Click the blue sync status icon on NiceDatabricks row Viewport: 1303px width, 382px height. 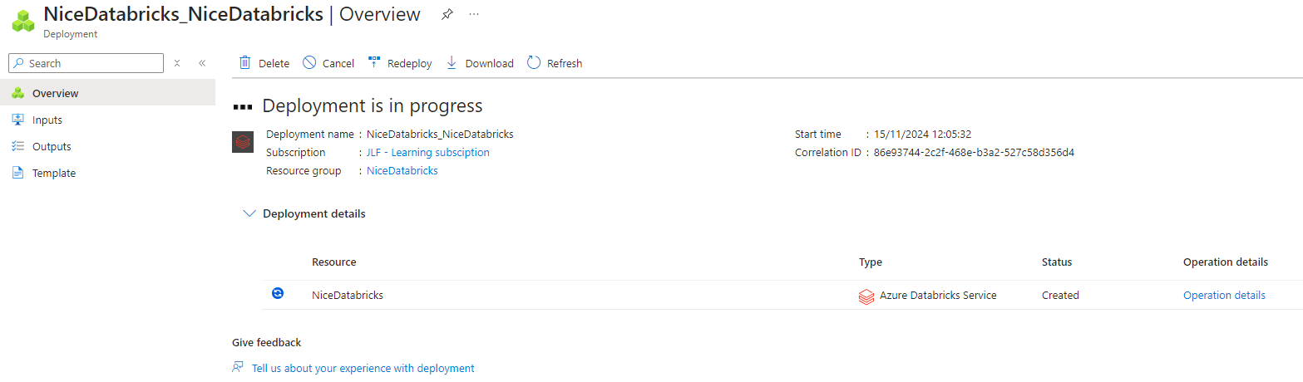pyautogui.click(x=278, y=293)
